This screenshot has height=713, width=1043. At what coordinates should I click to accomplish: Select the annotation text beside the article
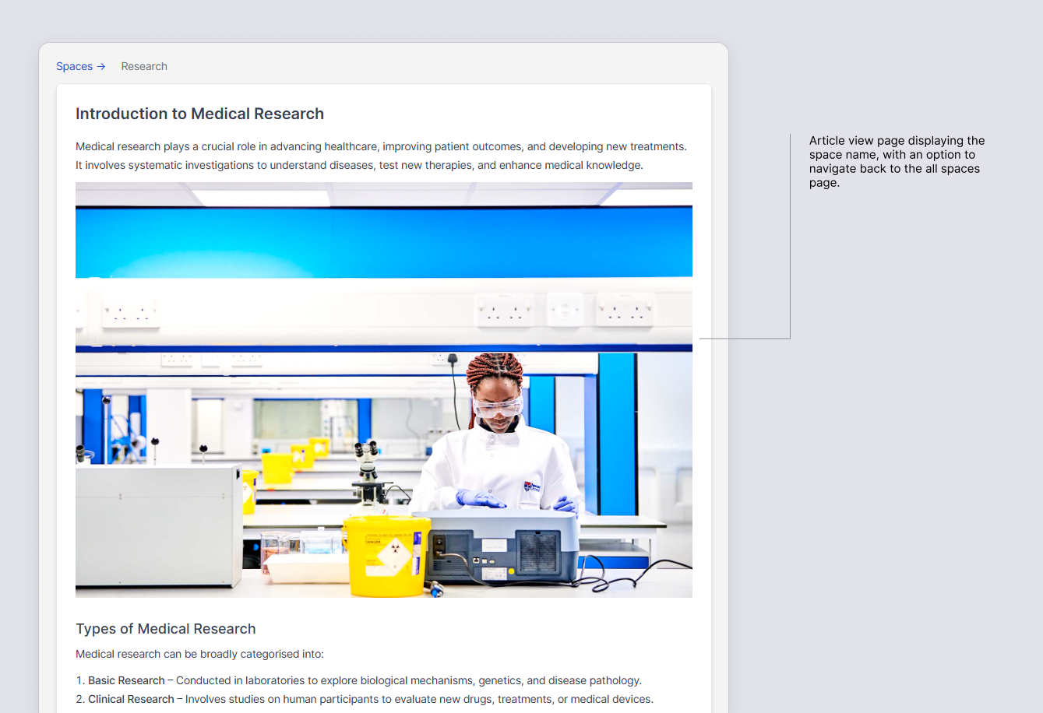coord(897,161)
